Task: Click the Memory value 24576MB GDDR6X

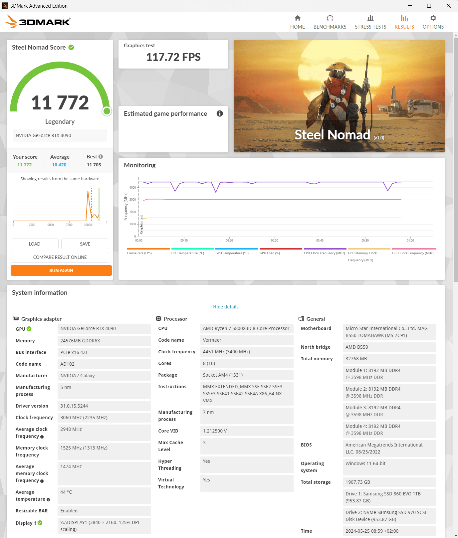Action: tap(104, 341)
